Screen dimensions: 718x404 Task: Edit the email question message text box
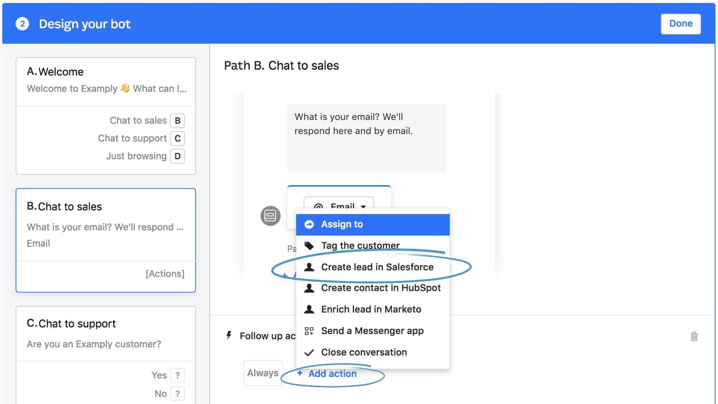367,137
